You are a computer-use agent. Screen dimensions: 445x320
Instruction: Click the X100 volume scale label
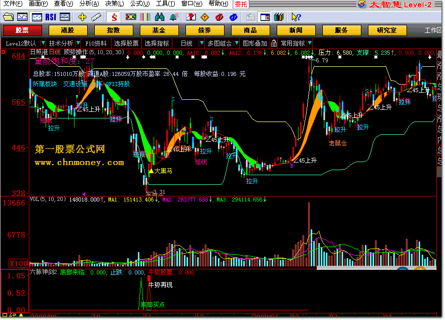click(18, 263)
